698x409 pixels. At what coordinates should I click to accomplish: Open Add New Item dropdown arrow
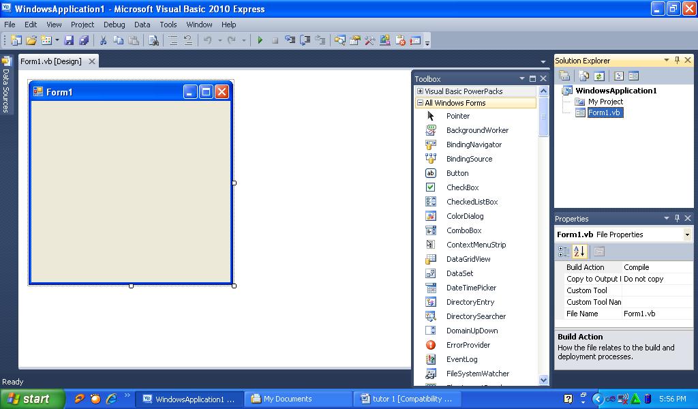tap(57, 40)
